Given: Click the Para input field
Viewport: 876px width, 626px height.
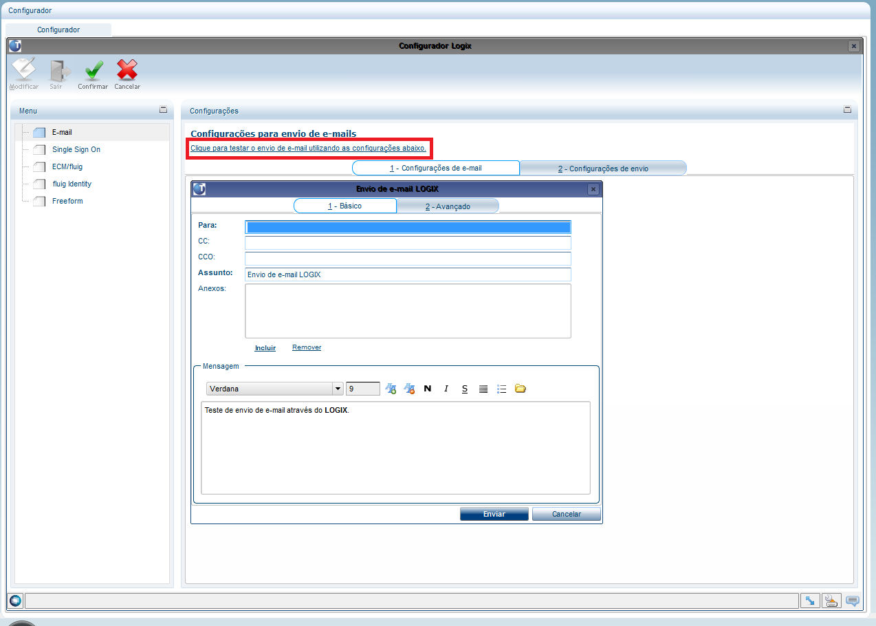Looking at the screenshot, I should point(408,227).
